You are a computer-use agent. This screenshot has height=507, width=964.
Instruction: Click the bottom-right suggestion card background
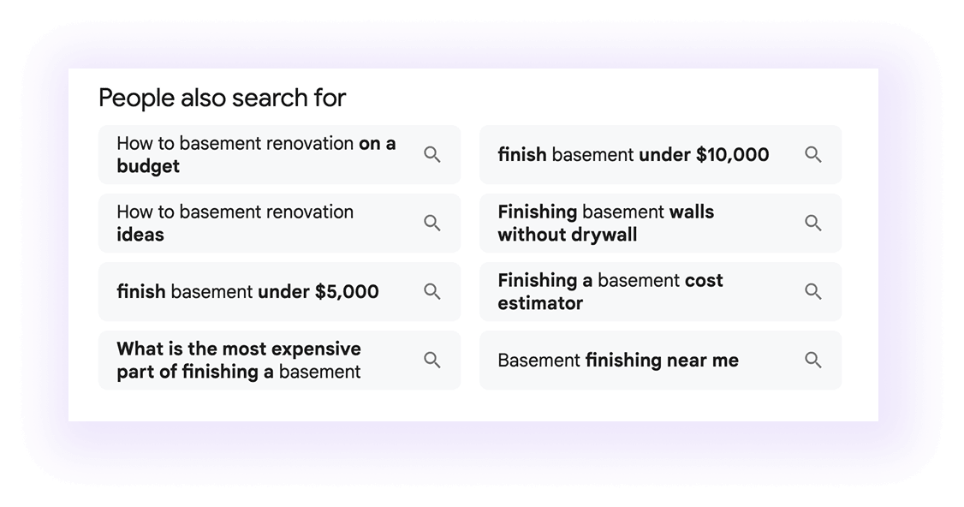click(x=660, y=360)
